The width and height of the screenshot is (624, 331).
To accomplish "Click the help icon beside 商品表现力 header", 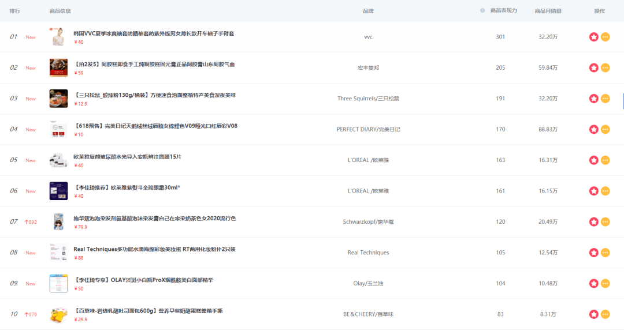I will (482, 11).
